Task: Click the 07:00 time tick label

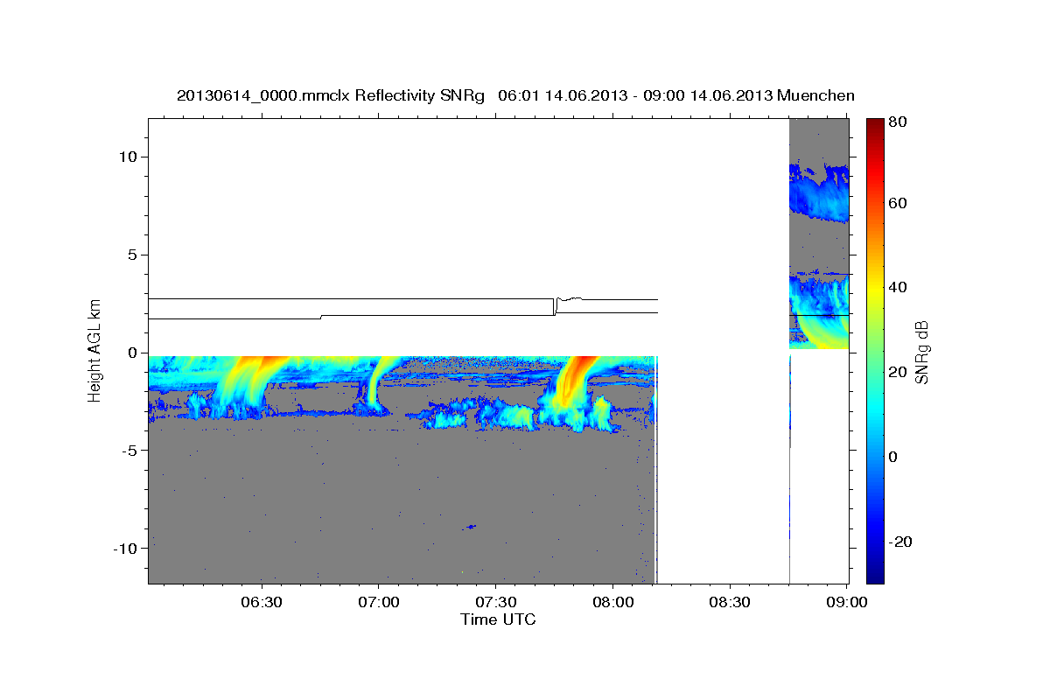Action: tap(379, 602)
